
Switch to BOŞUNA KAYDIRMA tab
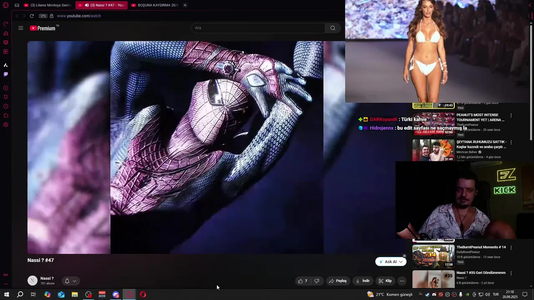pos(155,5)
